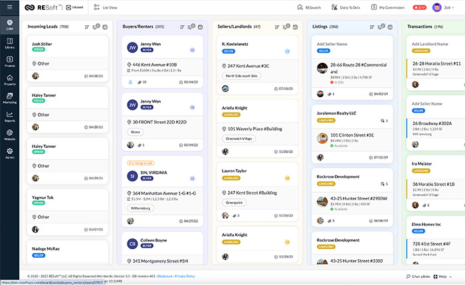The image size is (465, 285).
Task: Open the Disclosure link in footer
Action: point(165,276)
